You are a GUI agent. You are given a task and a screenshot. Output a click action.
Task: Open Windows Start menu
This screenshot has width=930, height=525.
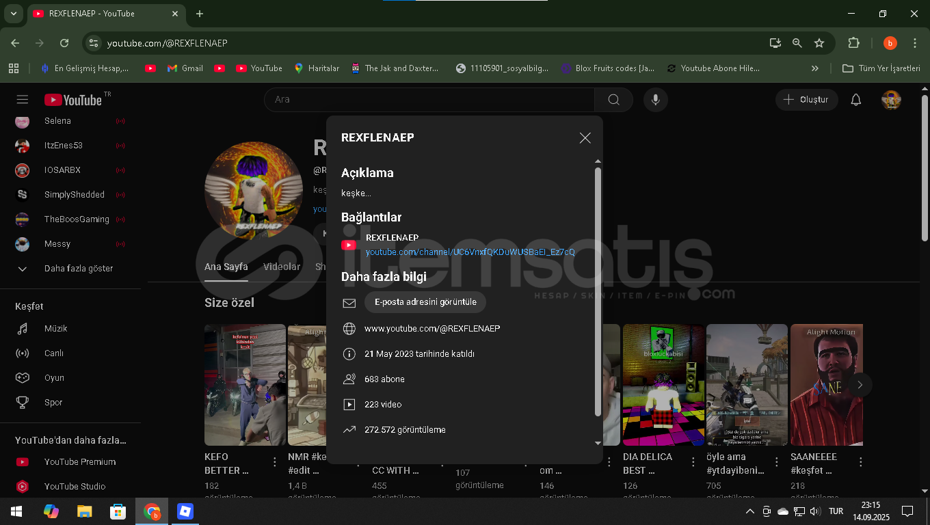coord(16,511)
